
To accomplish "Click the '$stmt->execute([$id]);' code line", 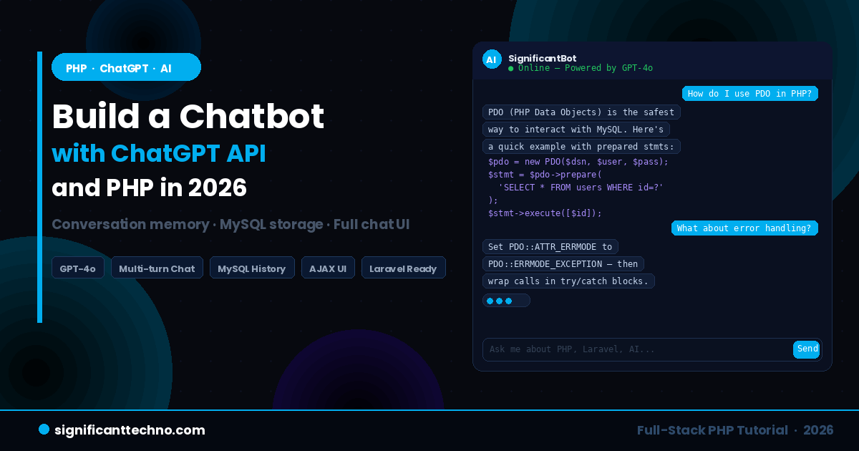I will (545, 213).
